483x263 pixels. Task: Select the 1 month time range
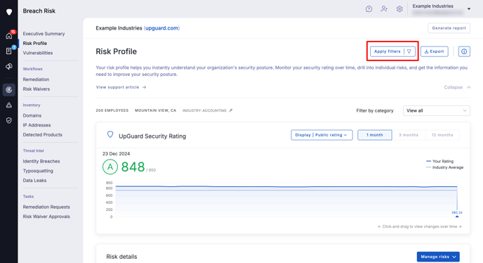[375, 135]
